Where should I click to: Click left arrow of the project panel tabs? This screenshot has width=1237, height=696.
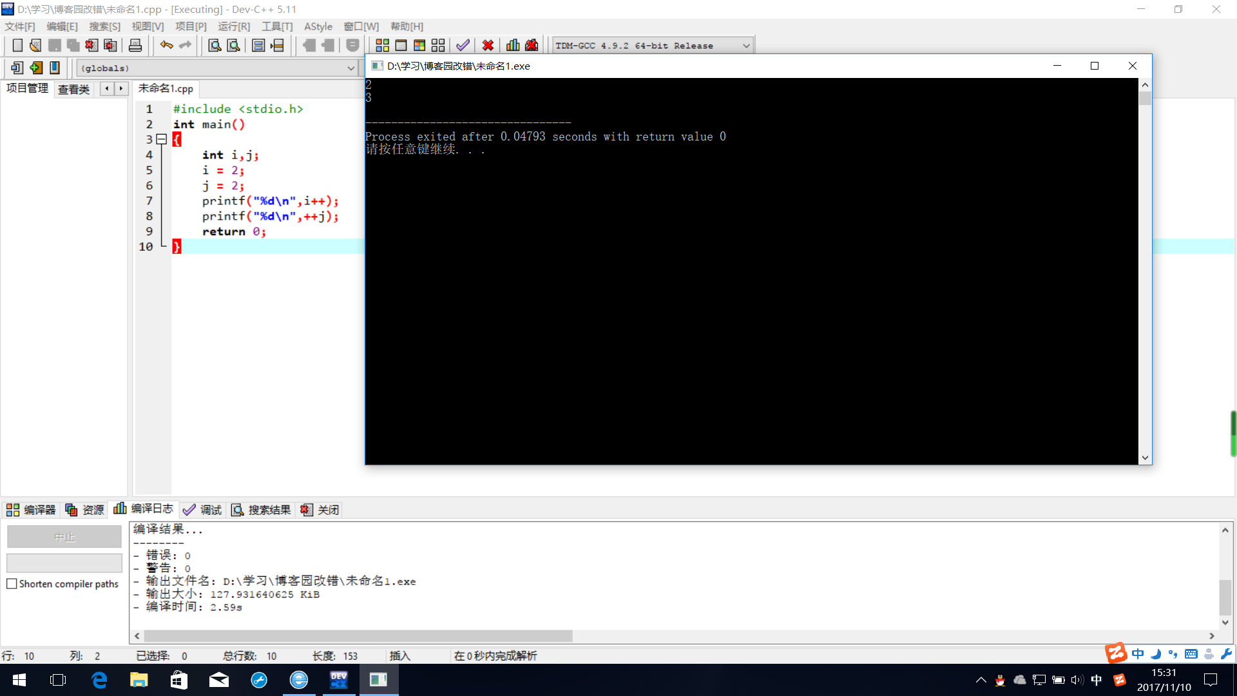(x=106, y=89)
